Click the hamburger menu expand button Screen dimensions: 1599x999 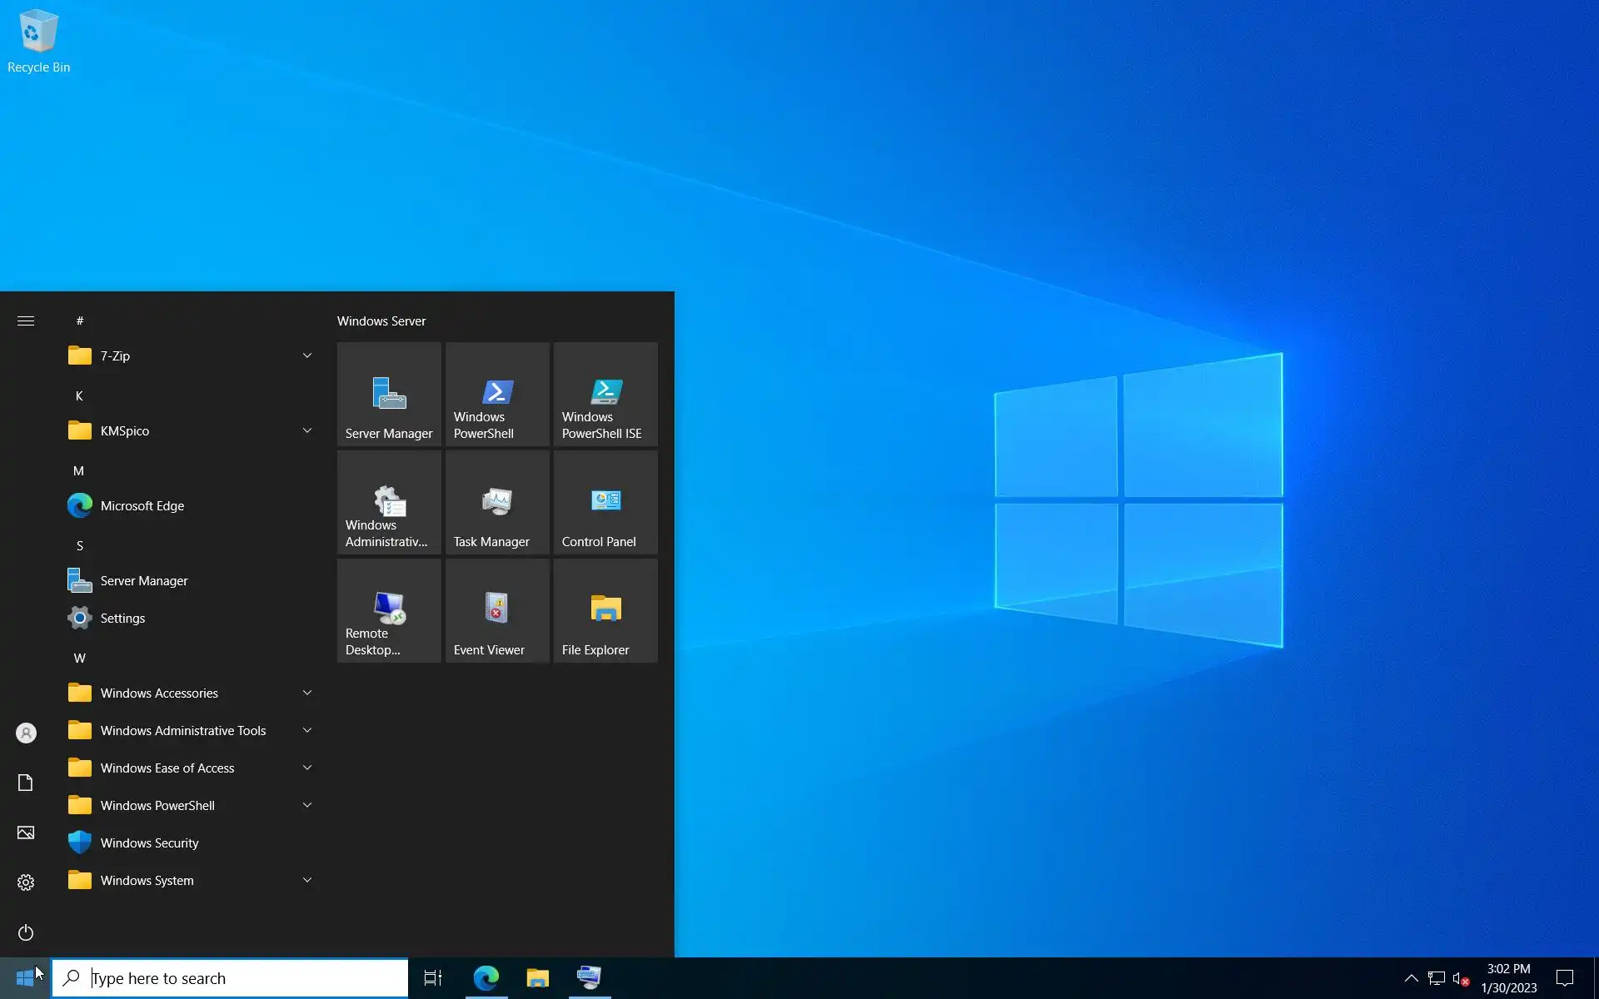26,321
